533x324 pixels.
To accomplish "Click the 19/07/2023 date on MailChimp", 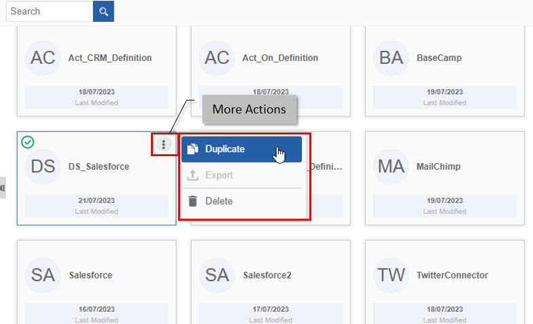I will tap(445, 201).
